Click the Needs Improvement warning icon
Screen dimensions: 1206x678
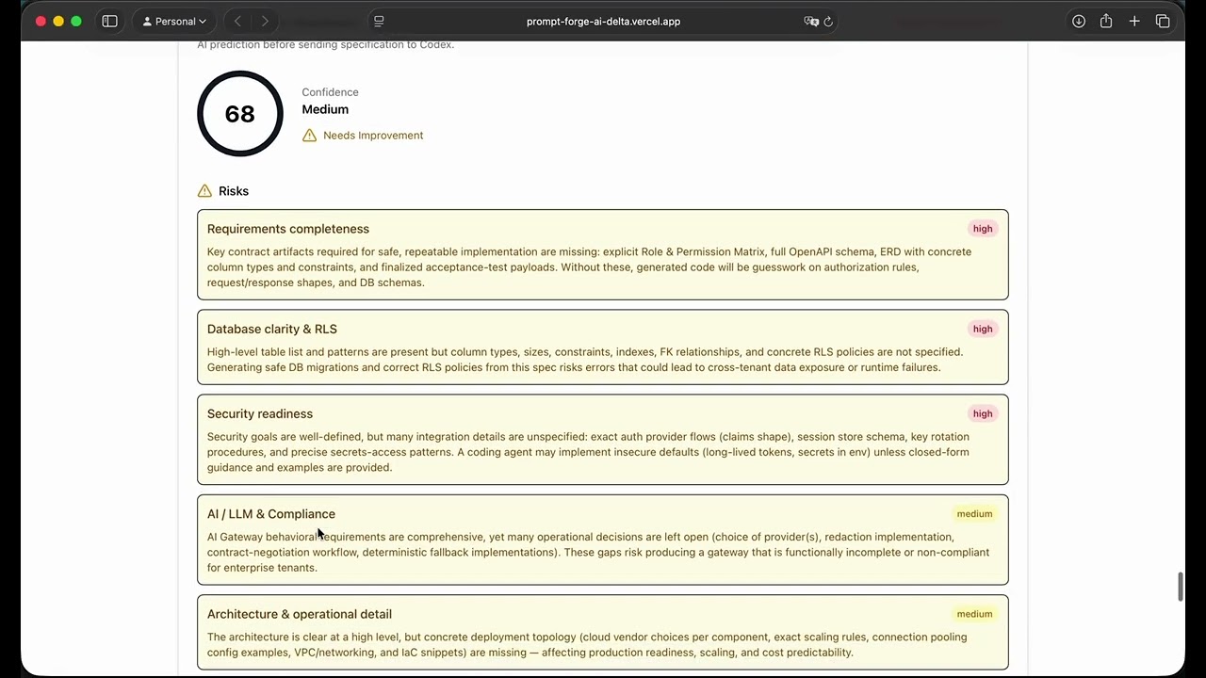309,136
